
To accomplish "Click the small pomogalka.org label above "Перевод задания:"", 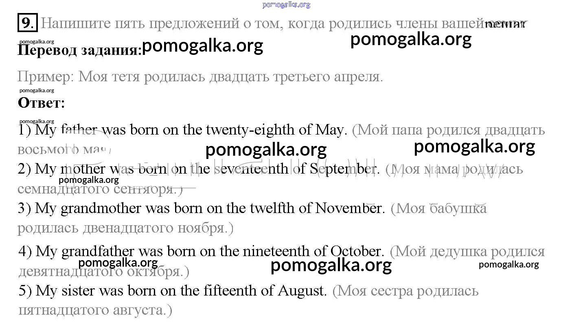I will tap(37, 41).
